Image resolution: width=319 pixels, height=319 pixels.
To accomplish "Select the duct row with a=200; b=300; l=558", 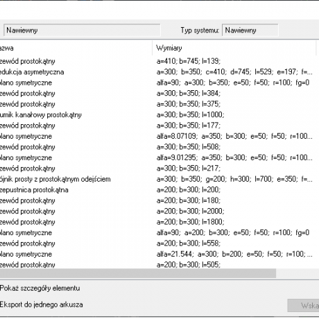I will click(158, 243).
